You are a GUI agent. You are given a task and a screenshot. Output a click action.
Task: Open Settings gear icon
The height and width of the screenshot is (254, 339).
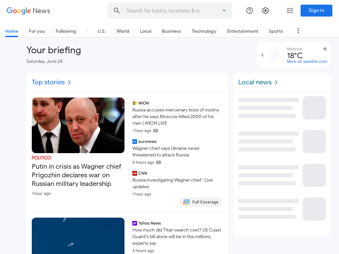265,11
